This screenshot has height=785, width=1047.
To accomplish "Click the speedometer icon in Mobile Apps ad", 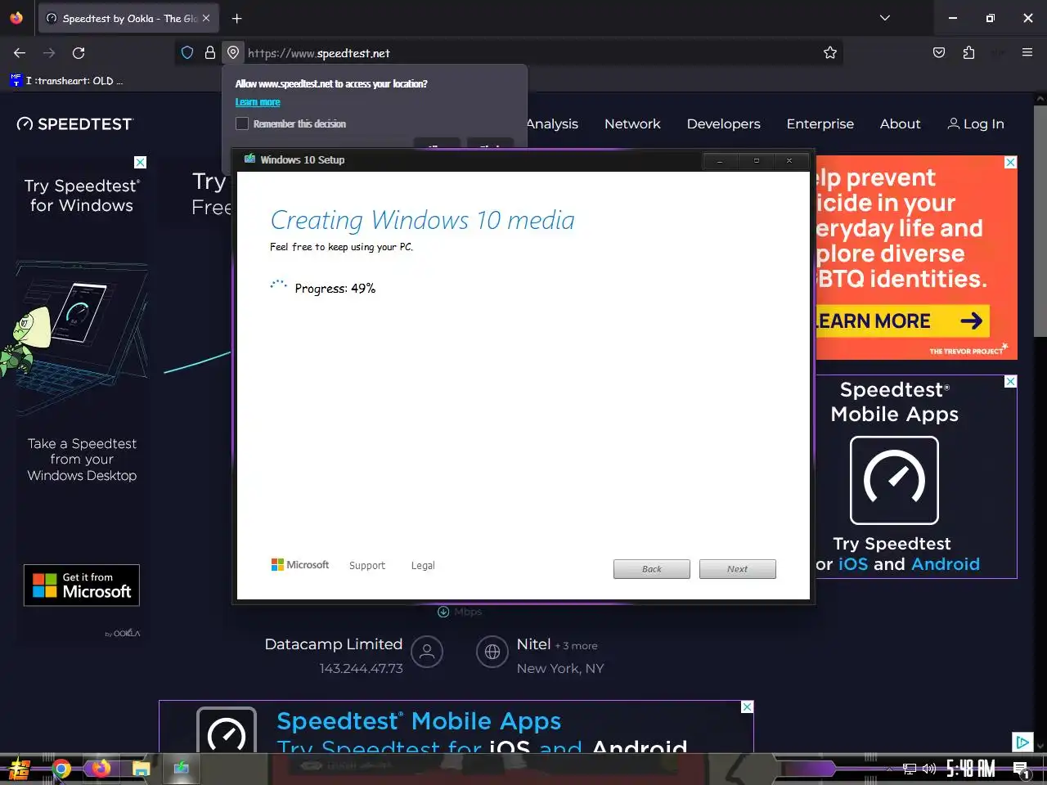I will point(894,480).
